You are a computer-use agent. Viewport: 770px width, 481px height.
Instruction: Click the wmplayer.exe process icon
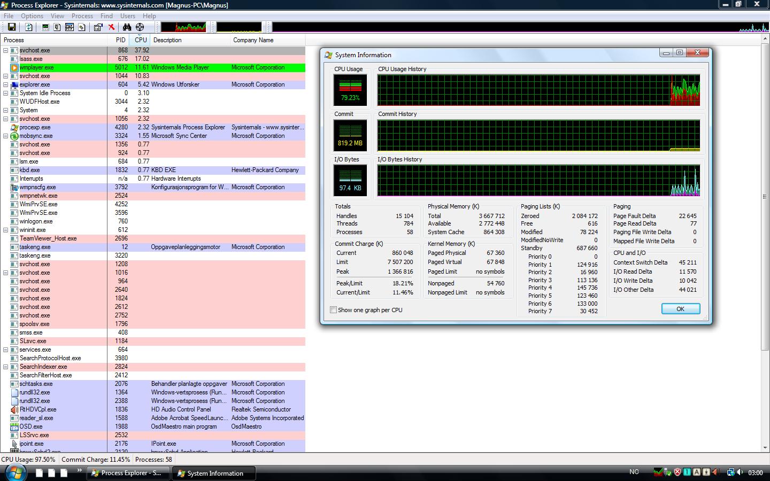pyautogui.click(x=14, y=67)
